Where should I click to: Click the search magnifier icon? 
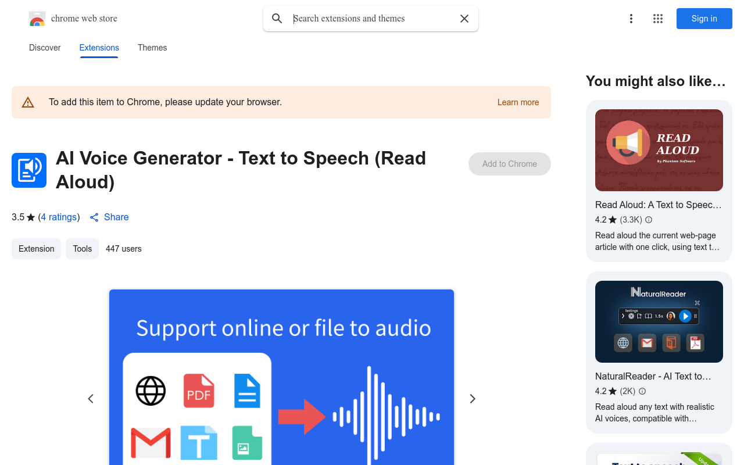(277, 19)
